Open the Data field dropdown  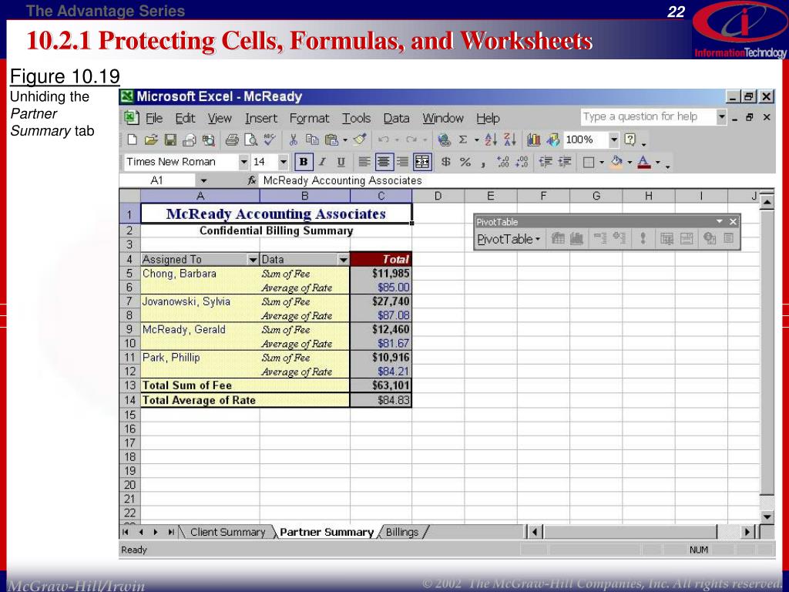[x=343, y=260]
